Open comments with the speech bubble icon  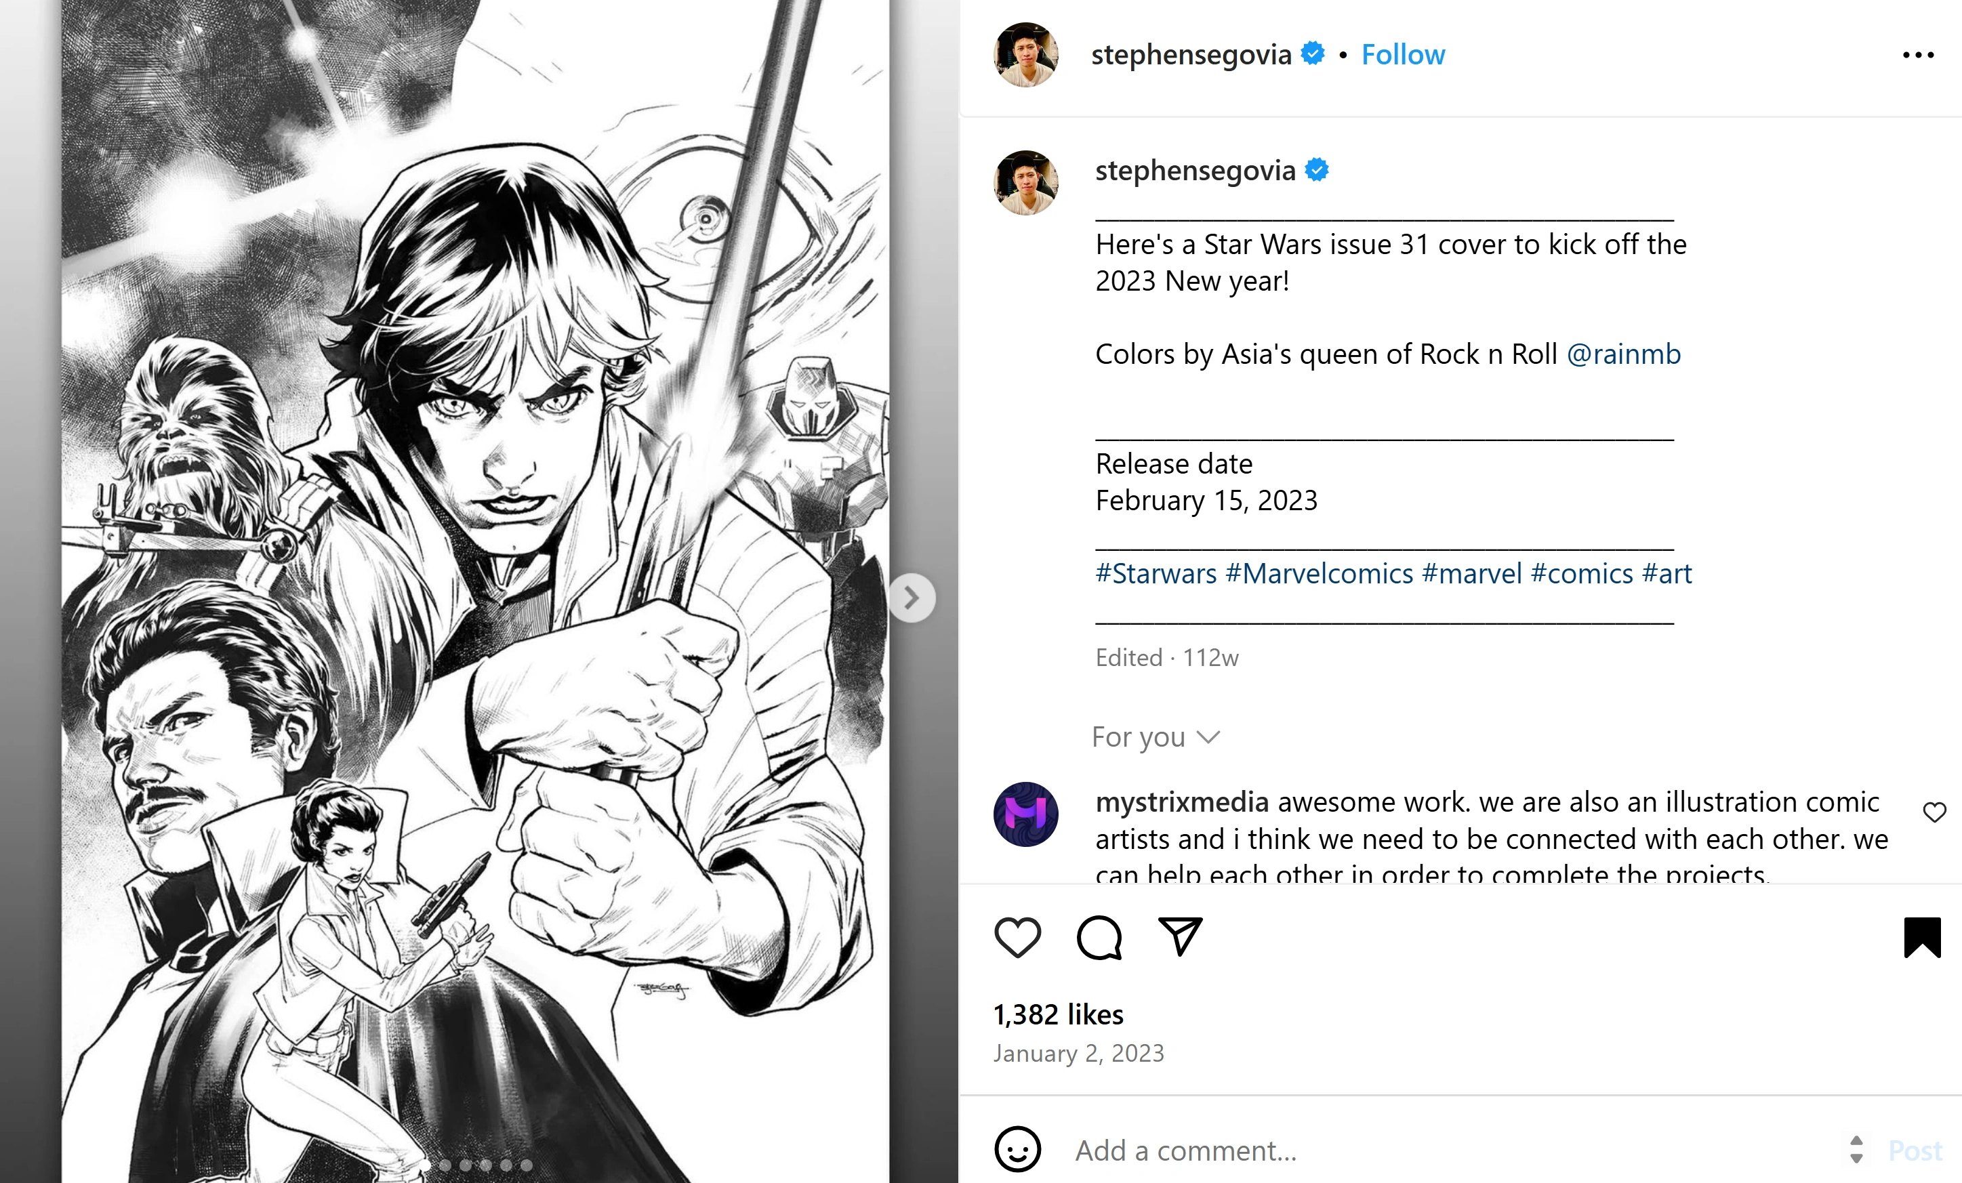tap(1099, 937)
